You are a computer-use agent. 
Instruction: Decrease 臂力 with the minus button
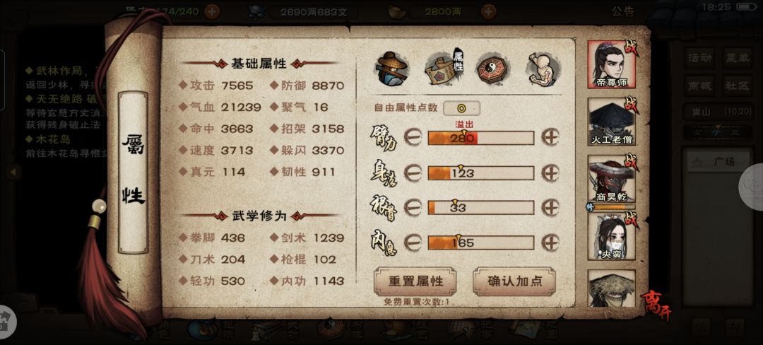coord(412,138)
